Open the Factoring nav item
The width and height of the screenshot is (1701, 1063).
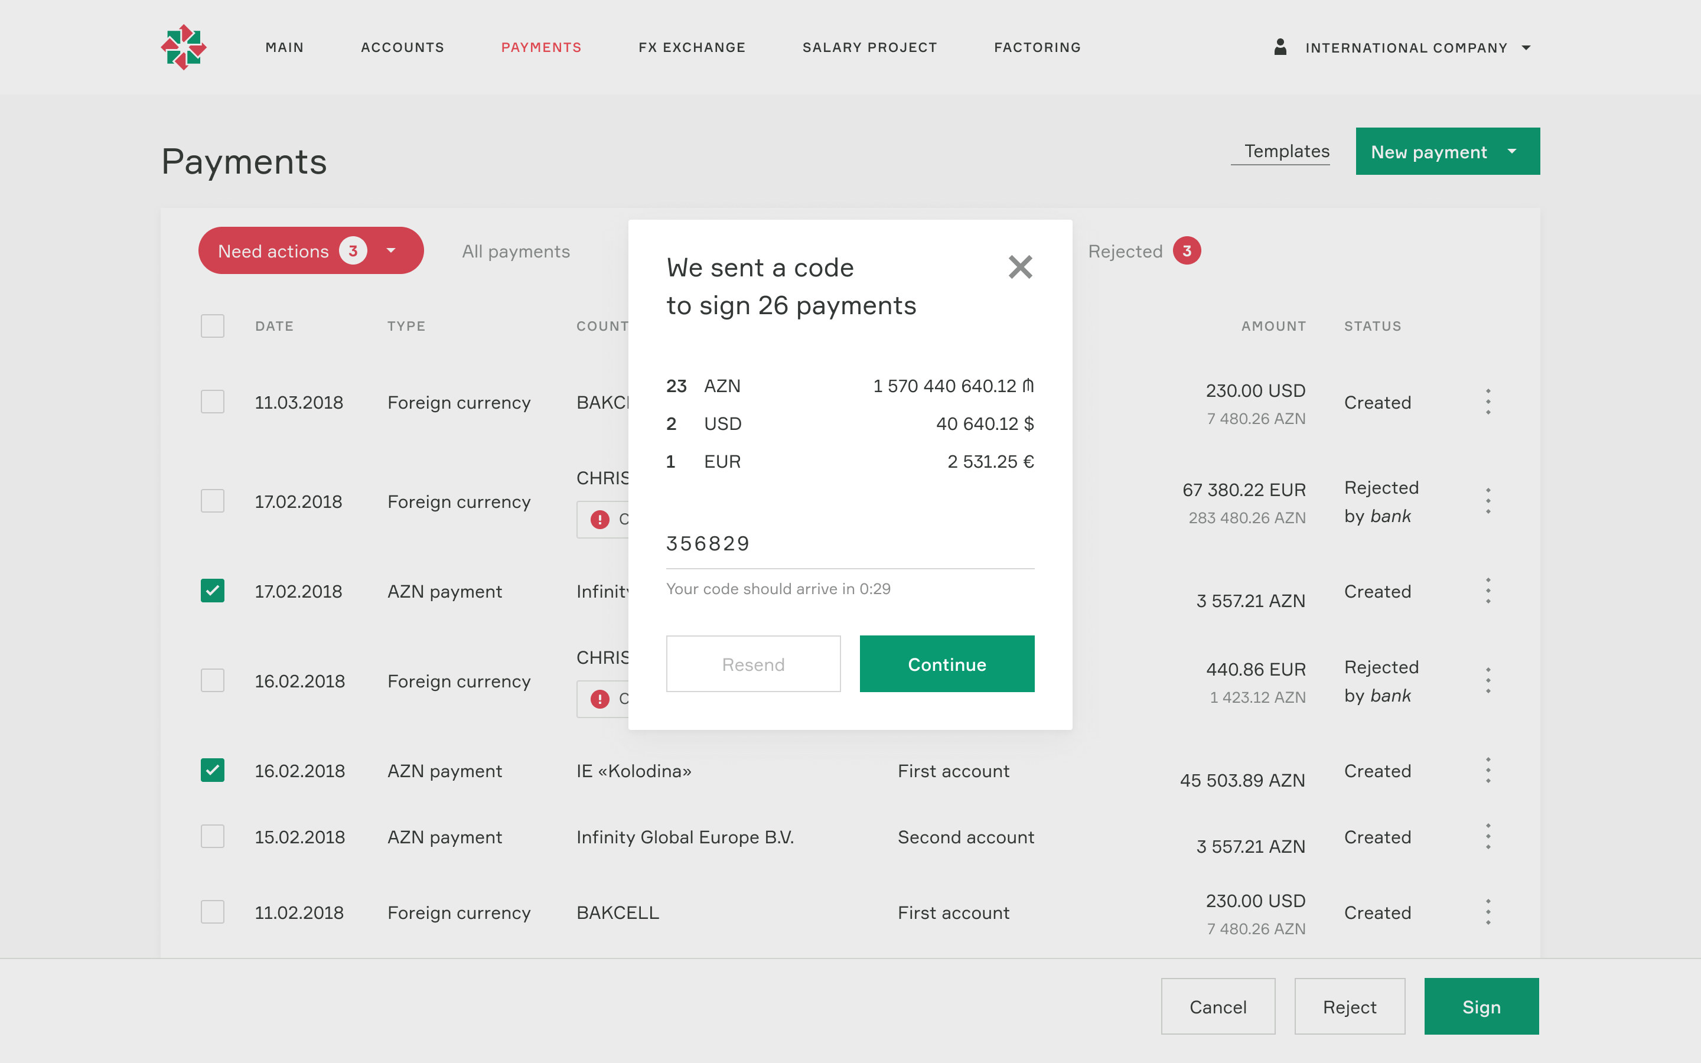[1038, 47]
